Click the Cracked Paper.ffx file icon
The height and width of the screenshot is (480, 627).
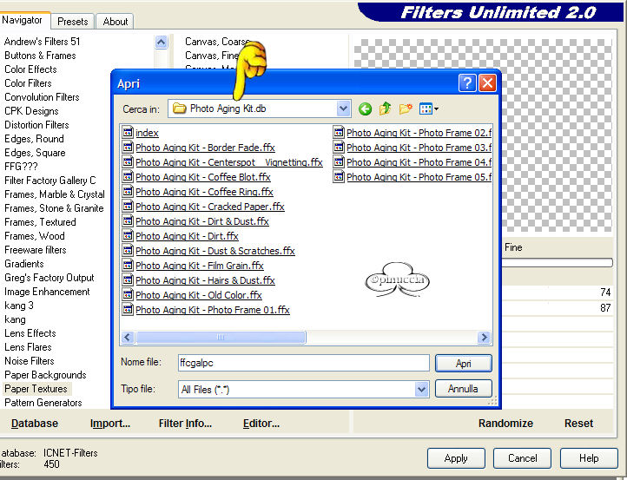click(128, 207)
